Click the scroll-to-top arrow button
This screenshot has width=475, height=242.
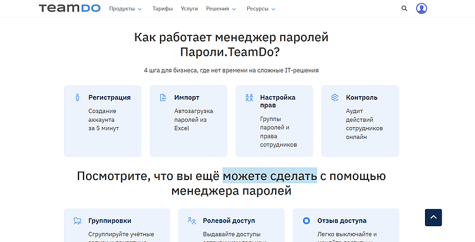(433, 217)
